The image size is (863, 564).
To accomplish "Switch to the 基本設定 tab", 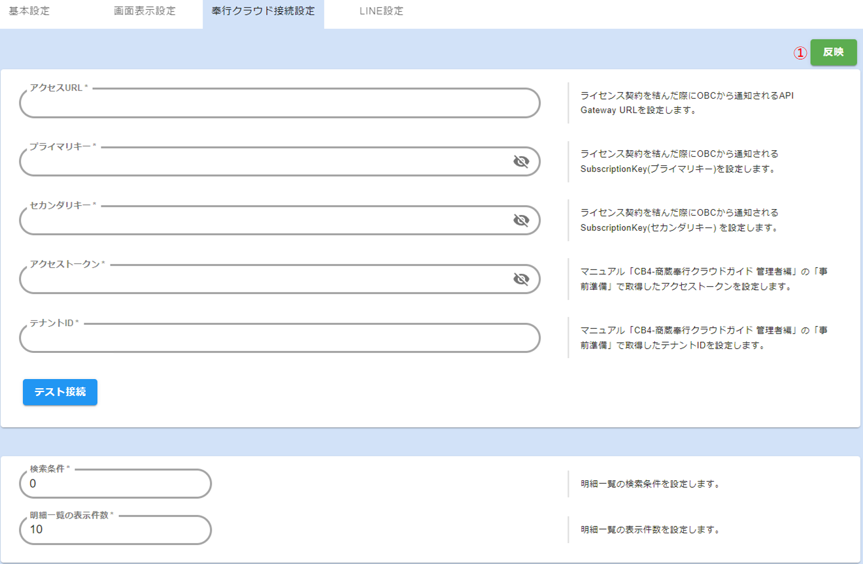I will pyautogui.click(x=29, y=11).
